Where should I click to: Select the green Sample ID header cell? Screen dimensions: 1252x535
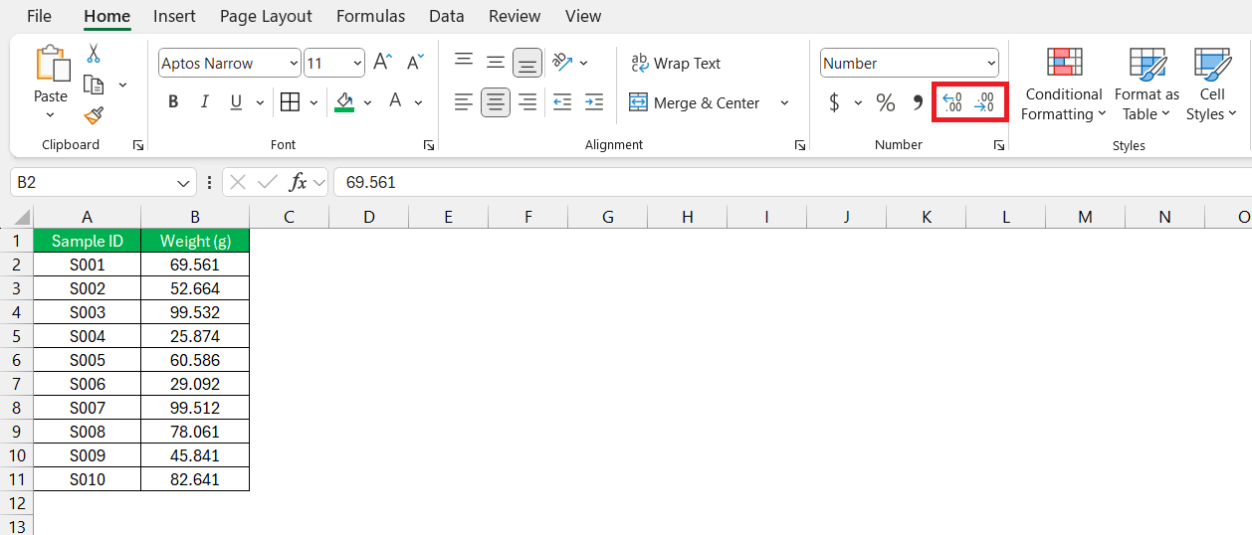[x=88, y=241]
